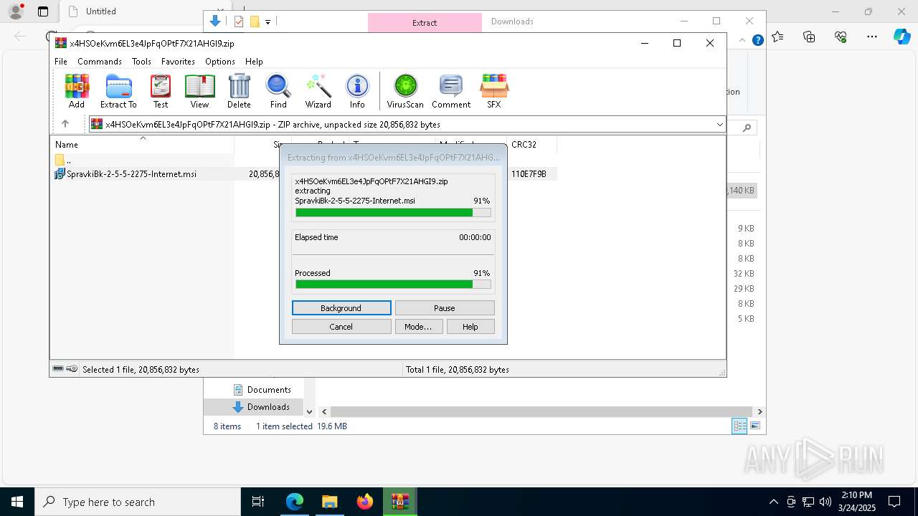This screenshot has height=516, width=918.
Task: Open Microsoft Edge from the taskbar
Action: [x=295, y=502]
